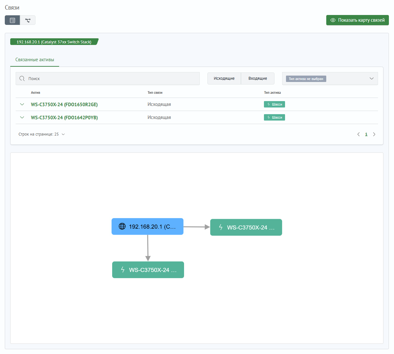The height and width of the screenshot is (354, 394).
Task: Click Шасси badge in FDO1650R2GE row
Action: point(274,104)
